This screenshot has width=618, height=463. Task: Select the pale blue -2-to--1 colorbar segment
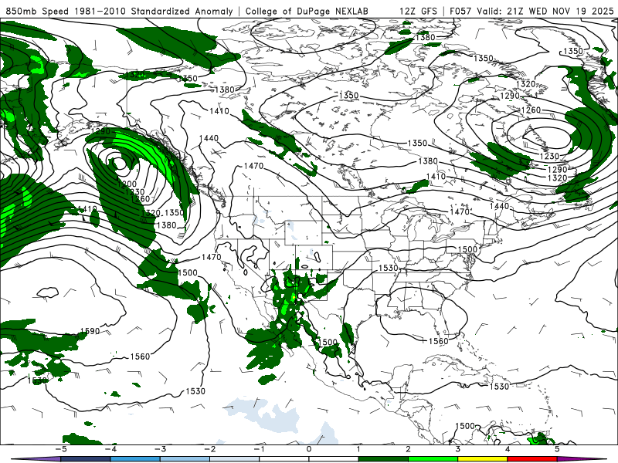pyautogui.click(x=235, y=459)
